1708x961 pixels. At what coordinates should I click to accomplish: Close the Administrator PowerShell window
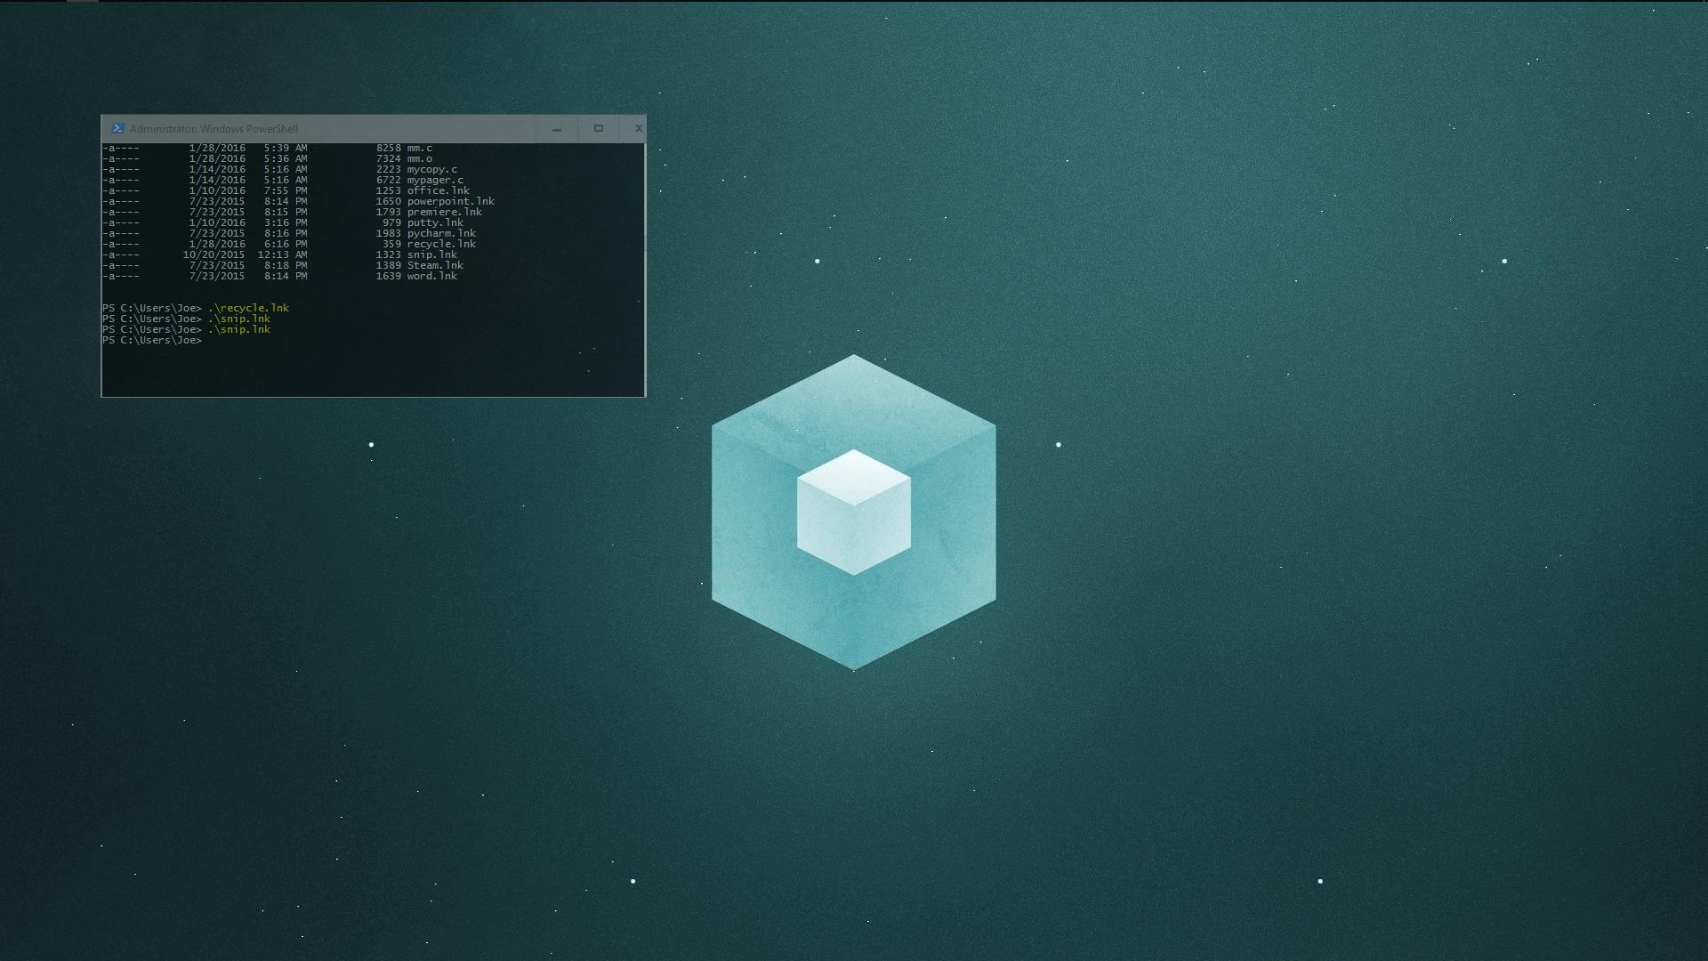pos(638,129)
